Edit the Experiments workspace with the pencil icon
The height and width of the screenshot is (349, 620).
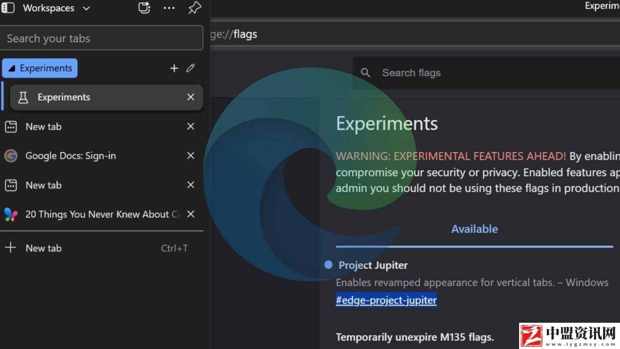191,68
